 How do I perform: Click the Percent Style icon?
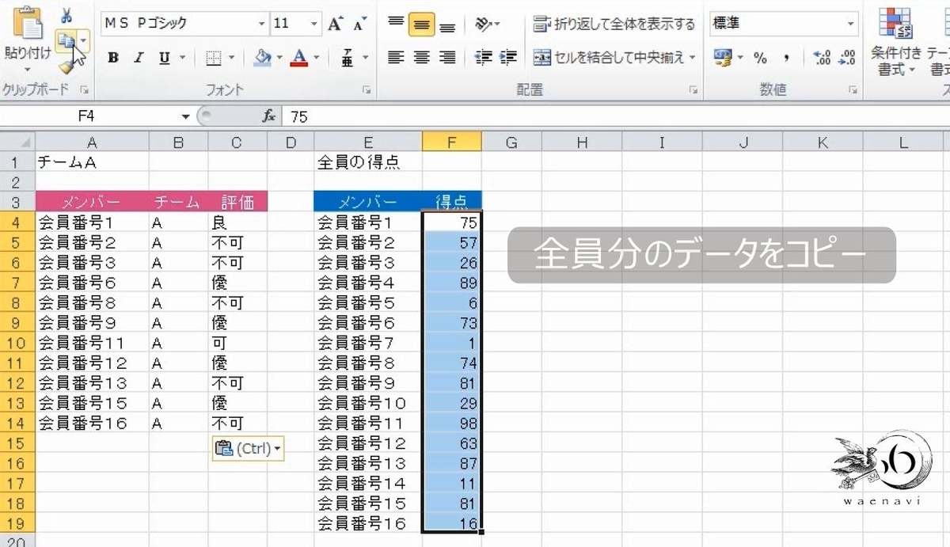760,58
